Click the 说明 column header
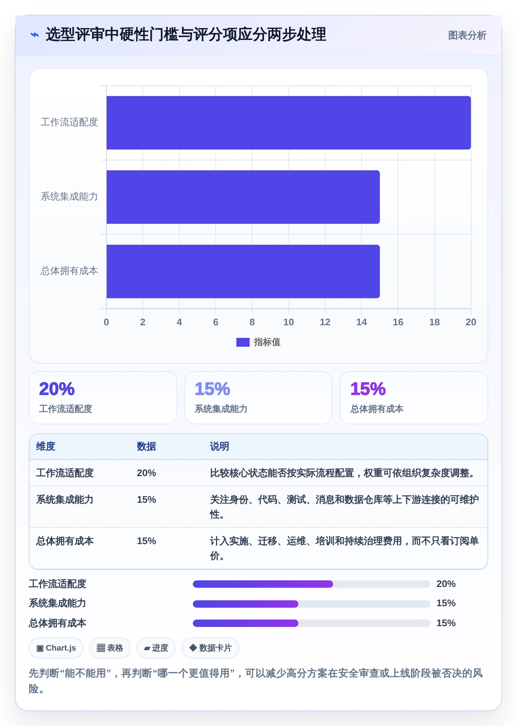Image resolution: width=517 pixels, height=726 pixels. click(x=220, y=447)
